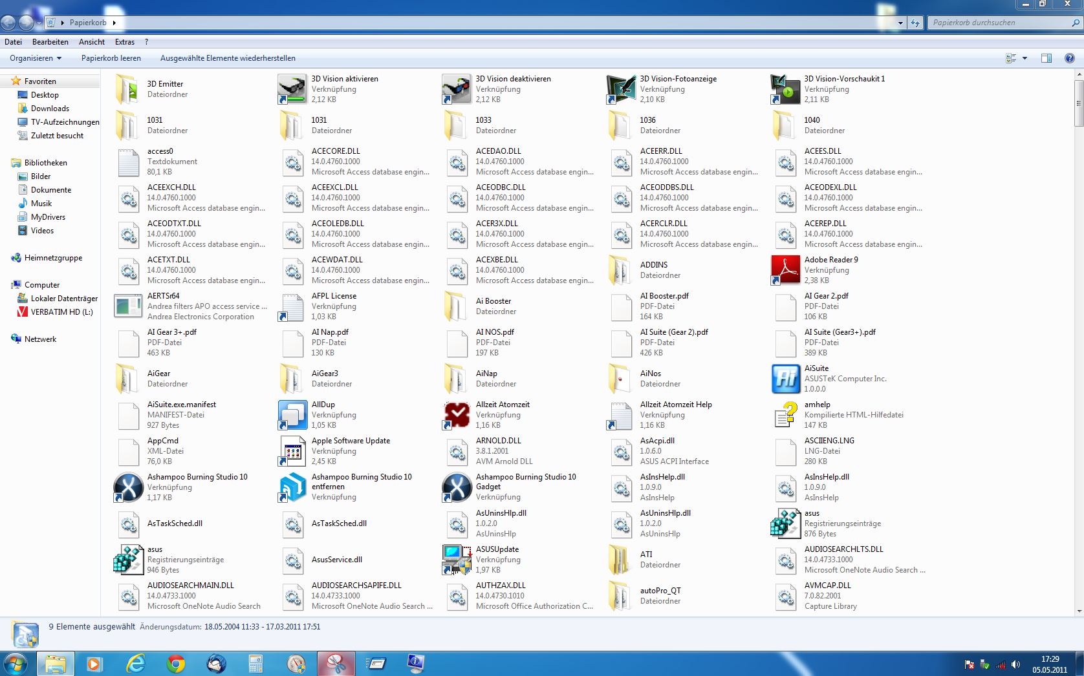Open the Snipping Tool taskbar icon
1084x676 pixels.
336,664
